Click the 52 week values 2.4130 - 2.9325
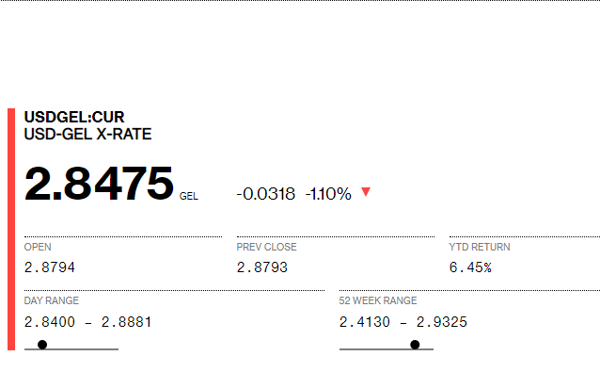600x372 pixels. pos(403,322)
